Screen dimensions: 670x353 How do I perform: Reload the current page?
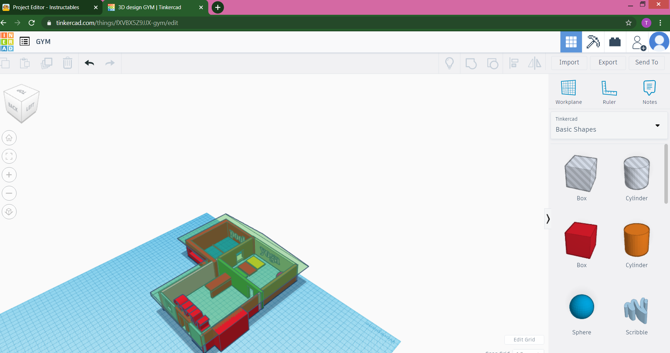tap(32, 23)
